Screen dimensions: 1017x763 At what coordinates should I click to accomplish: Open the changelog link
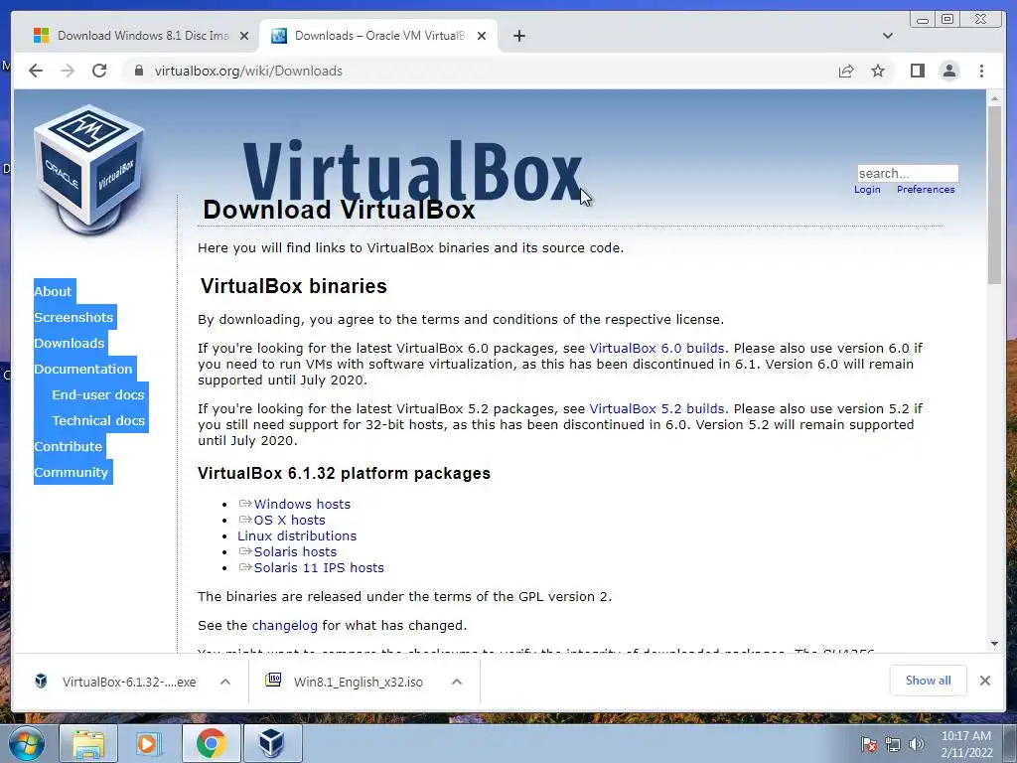coord(285,626)
